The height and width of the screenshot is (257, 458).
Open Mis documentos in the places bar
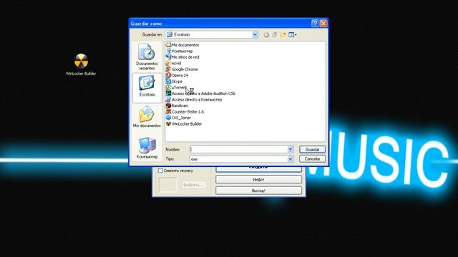coord(147,117)
